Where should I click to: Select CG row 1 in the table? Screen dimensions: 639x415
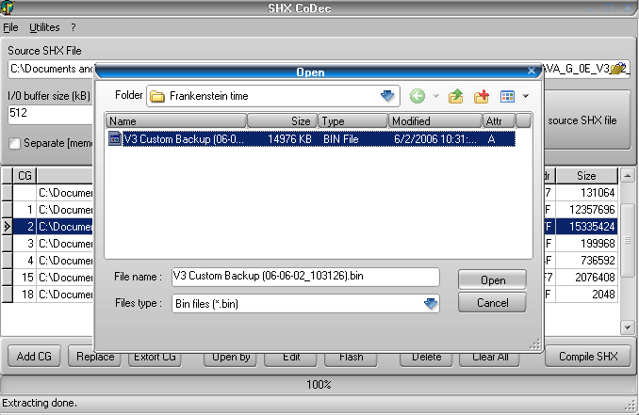(x=53, y=210)
